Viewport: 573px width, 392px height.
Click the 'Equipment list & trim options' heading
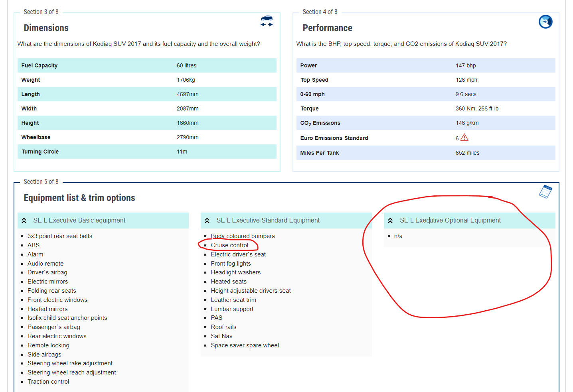point(79,198)
